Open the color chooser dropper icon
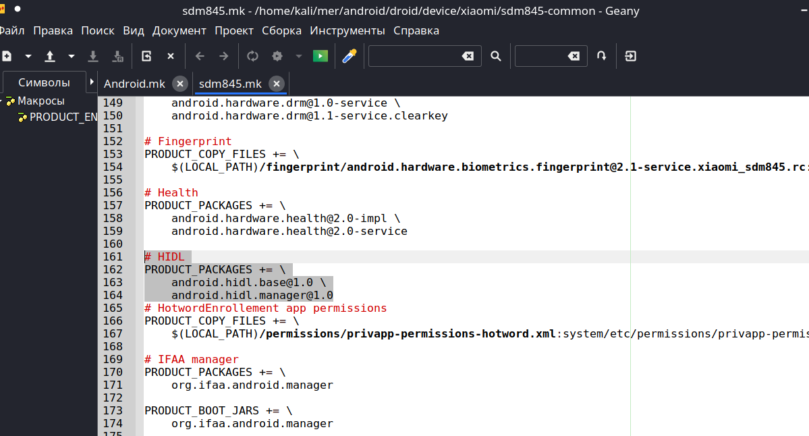809x436 pixels. click(x=350, y=56)
